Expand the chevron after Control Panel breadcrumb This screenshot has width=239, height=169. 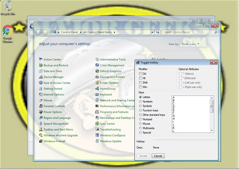81,32
